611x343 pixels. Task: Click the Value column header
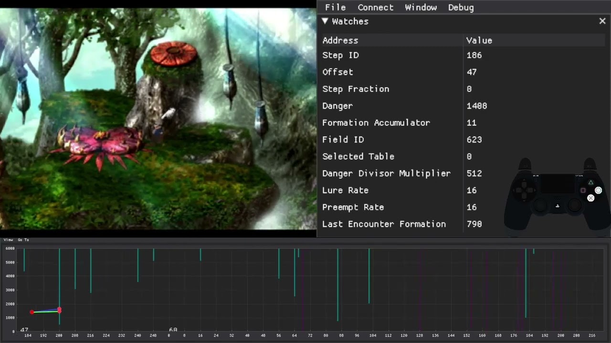[479, 40]
